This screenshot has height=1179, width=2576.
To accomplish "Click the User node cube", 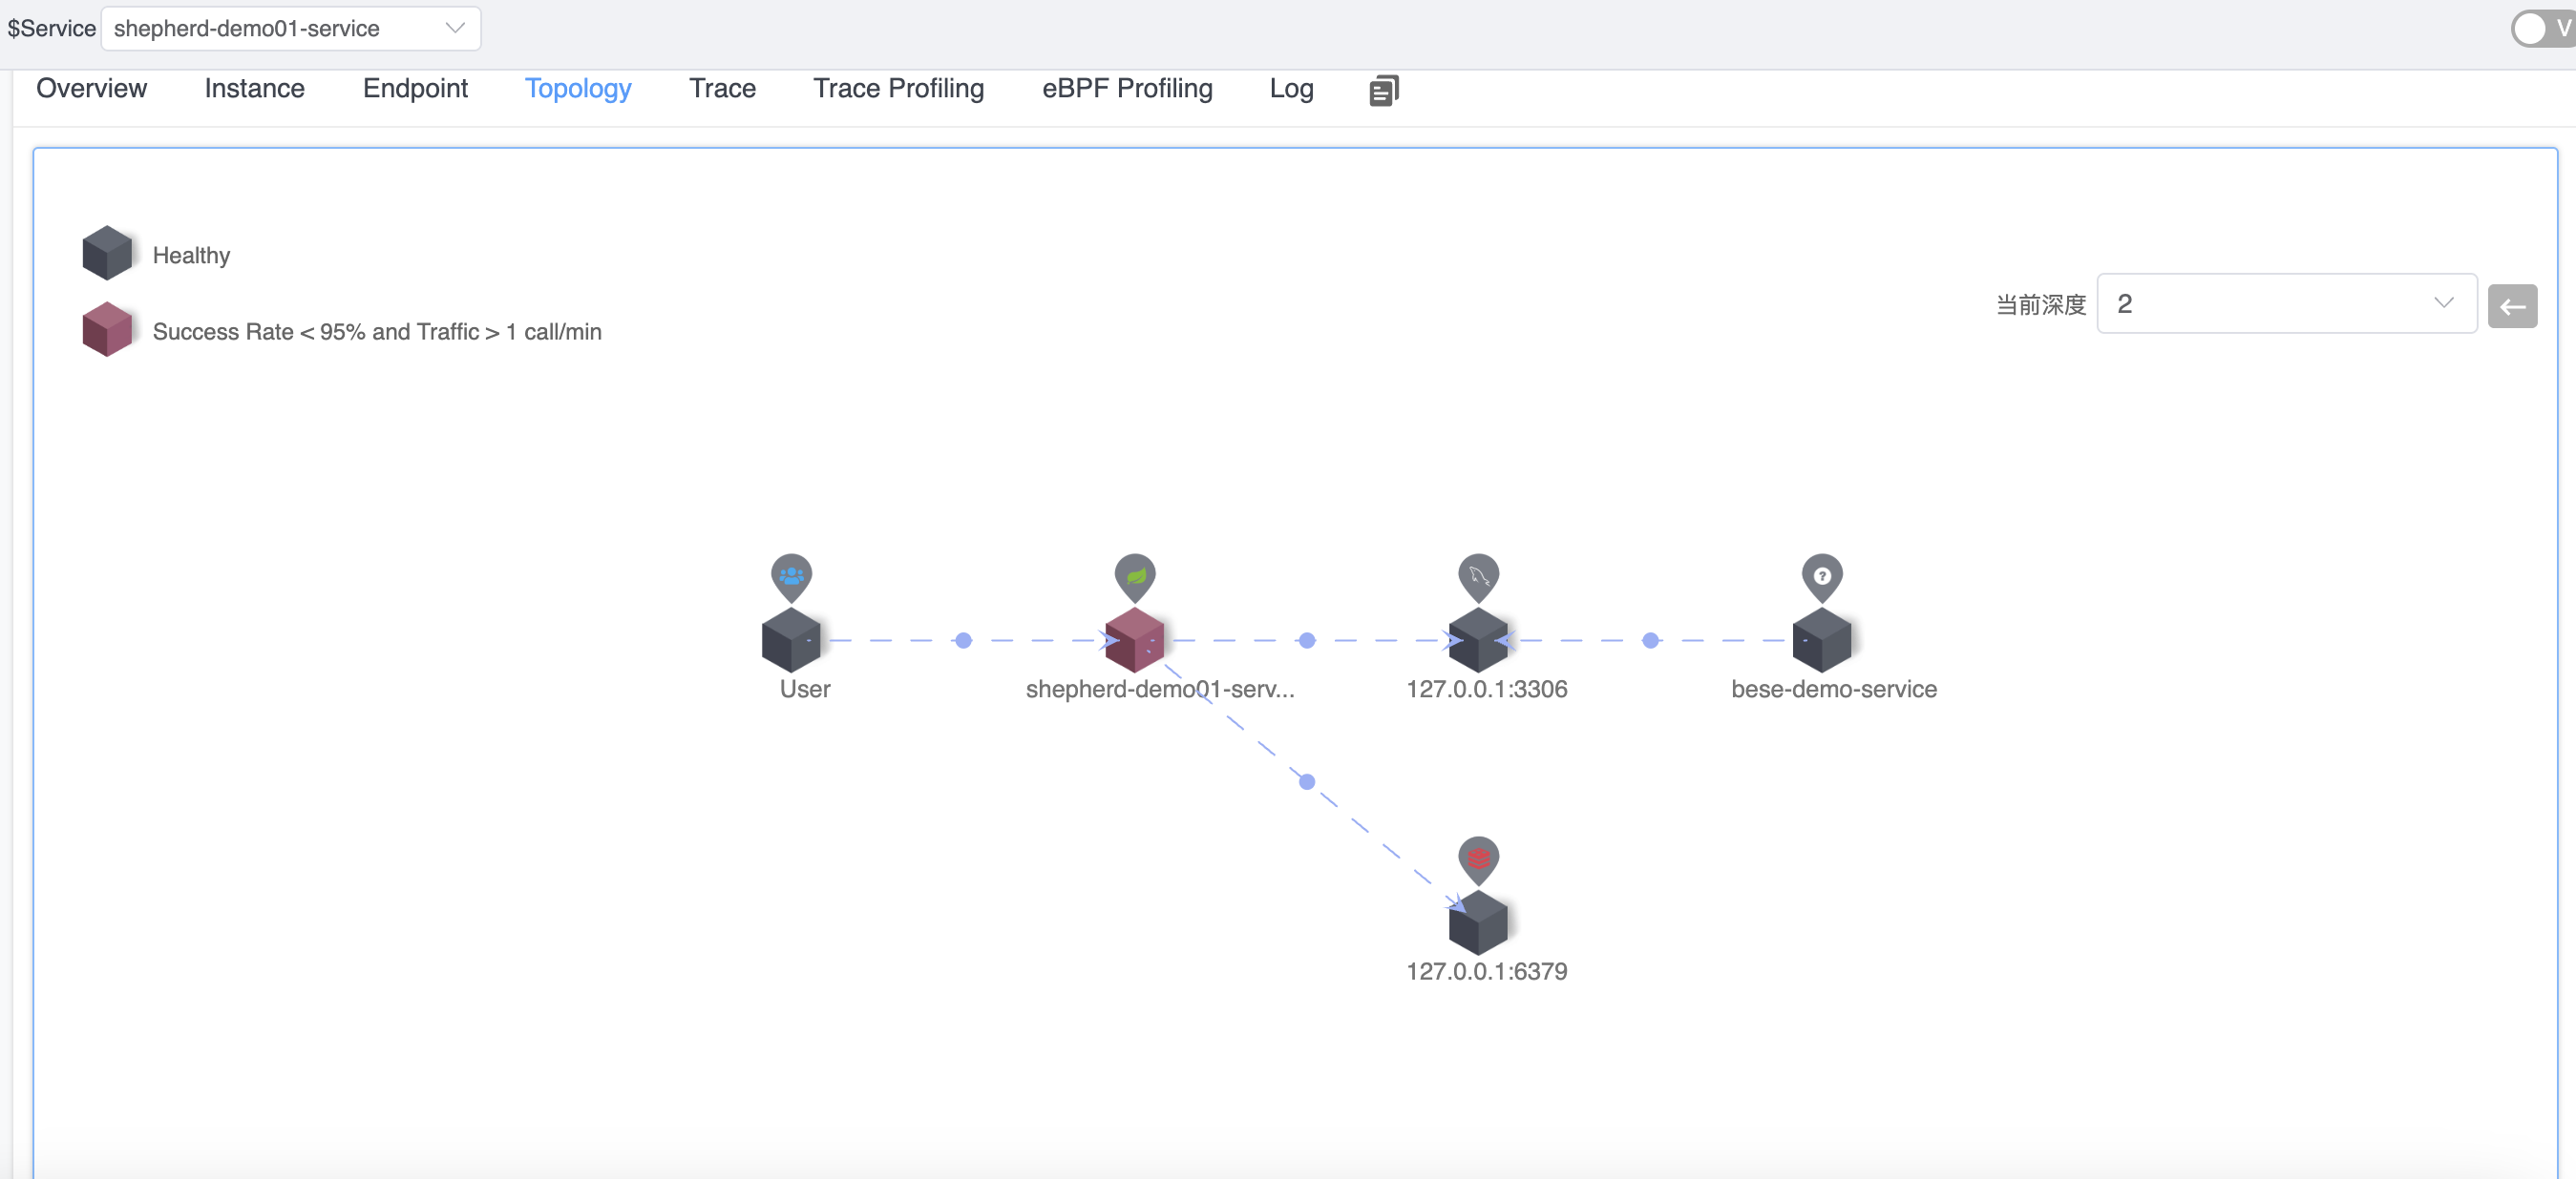I will point(790,640).
